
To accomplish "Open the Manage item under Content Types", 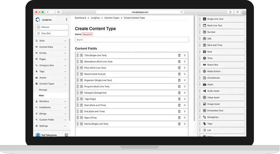I will pos(43,90).
